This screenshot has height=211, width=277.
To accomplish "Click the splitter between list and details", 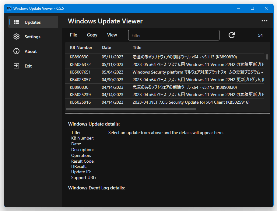I will point(168,114).
